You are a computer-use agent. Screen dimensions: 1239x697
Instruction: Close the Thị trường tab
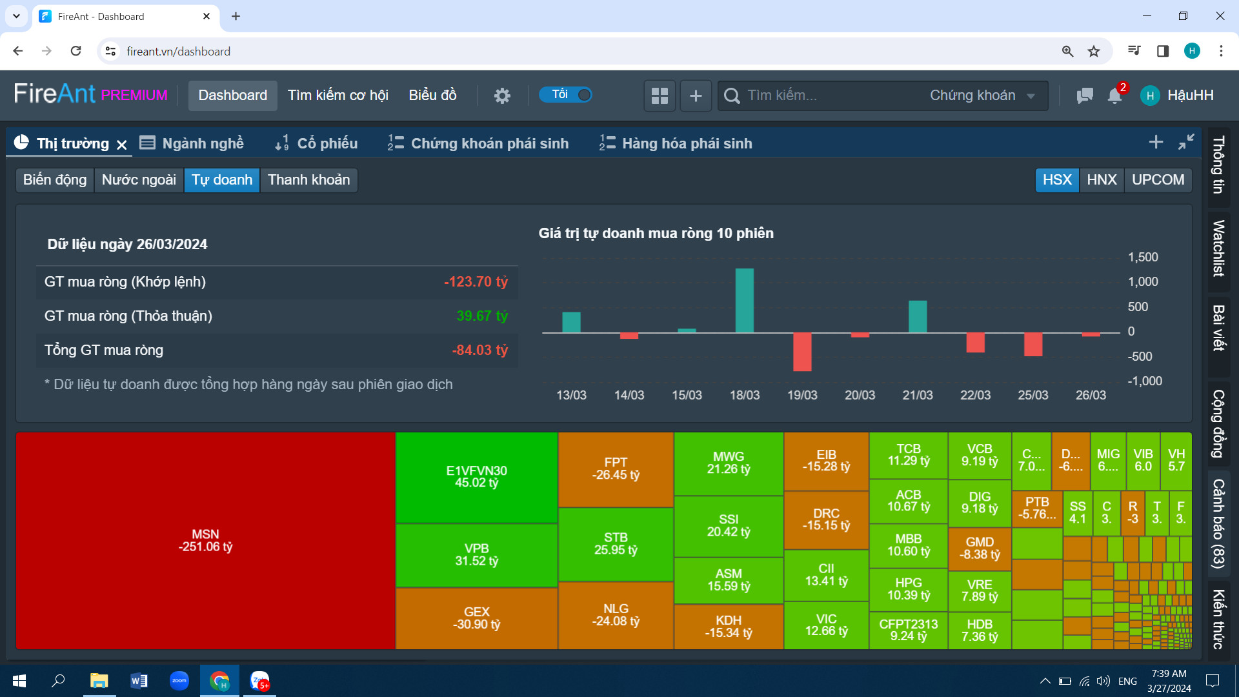tap(122, 145)
